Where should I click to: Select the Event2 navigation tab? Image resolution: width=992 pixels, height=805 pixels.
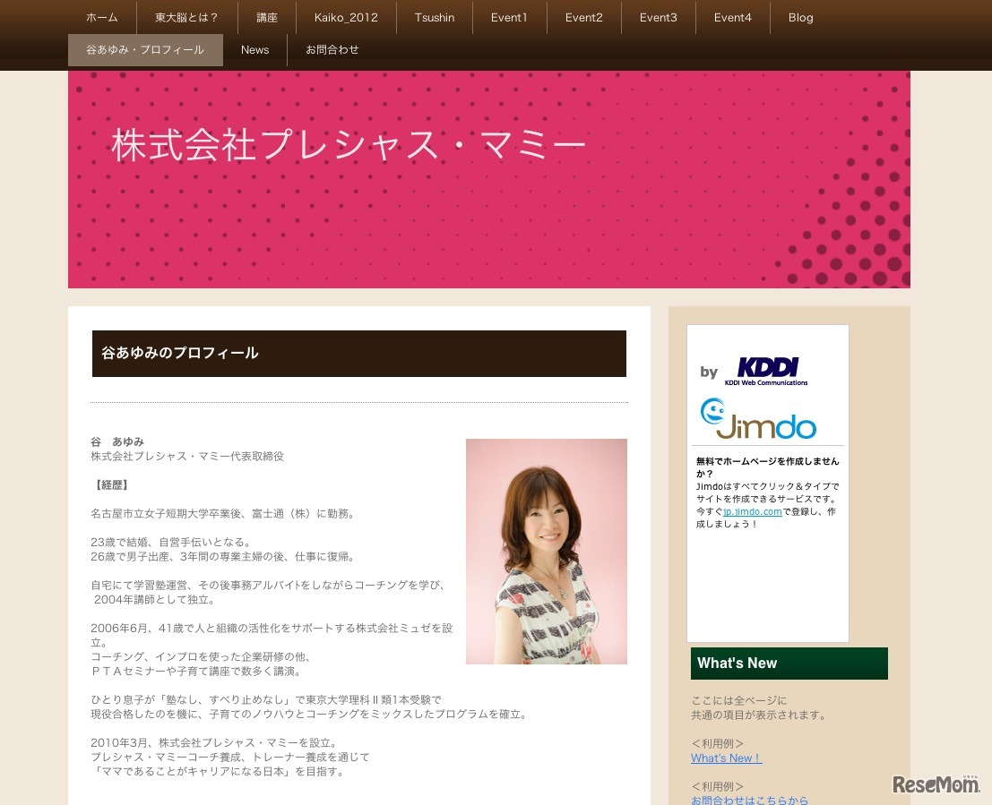[583, 17]
